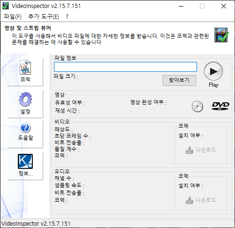
Task: Minimize the VideoInspector window
Action: 181,6
